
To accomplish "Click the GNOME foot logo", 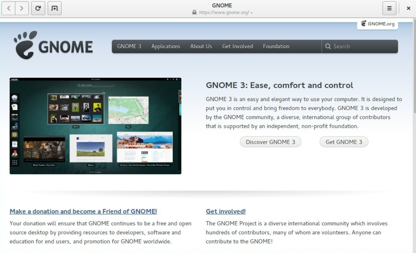I will tap(53, 45).
